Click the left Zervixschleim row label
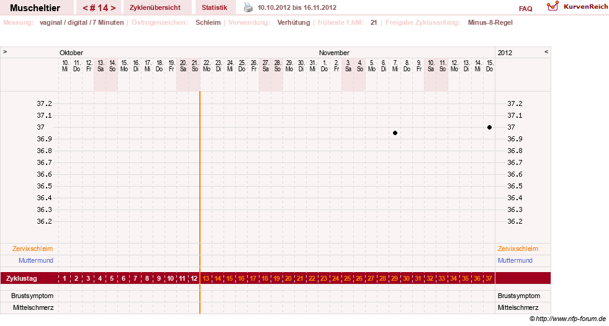 [x=32, y=249]
